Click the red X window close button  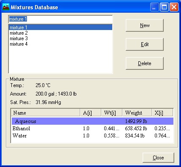coord(174,7)
